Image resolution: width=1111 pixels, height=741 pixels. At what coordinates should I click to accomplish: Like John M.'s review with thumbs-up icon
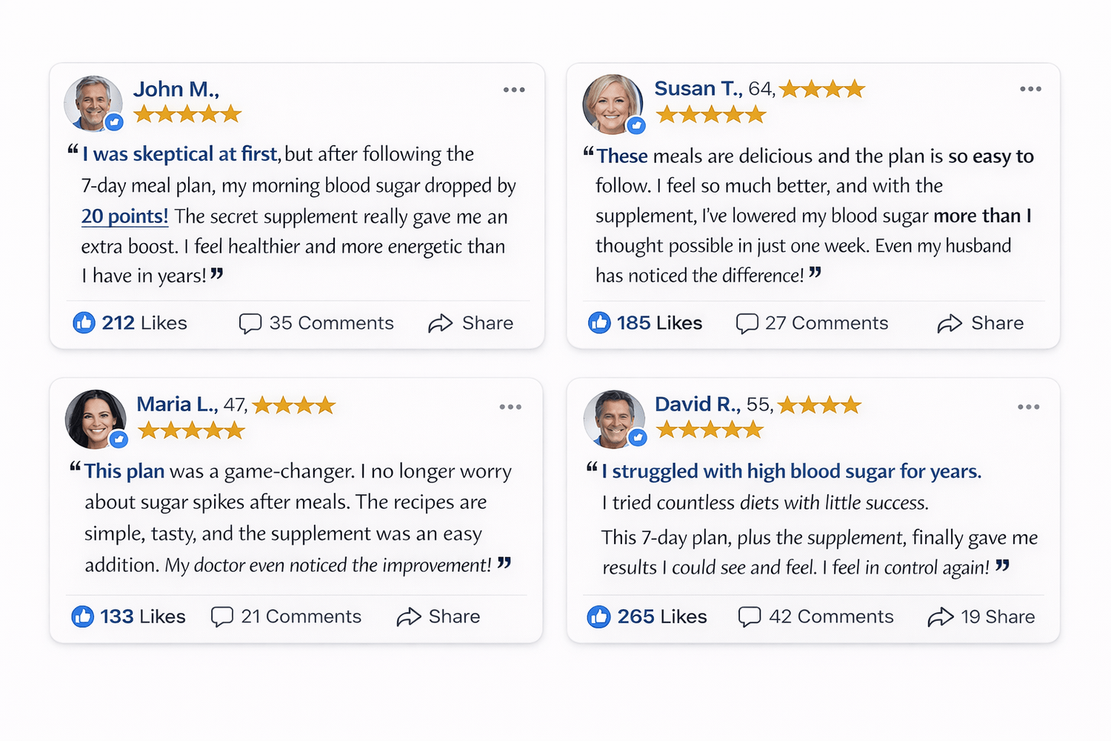pyautogui.click(x=84, y=323)
